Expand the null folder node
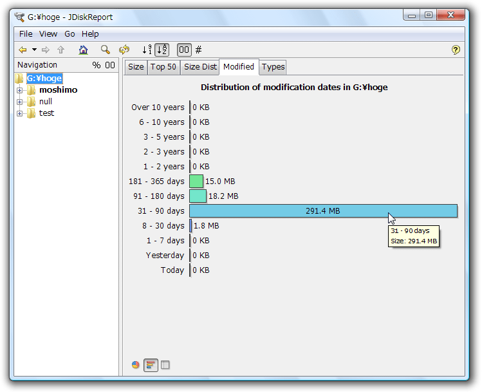Image resolution: width=482 pixels, height=392 pixels. pyautogui.click(x=20, y=102)
